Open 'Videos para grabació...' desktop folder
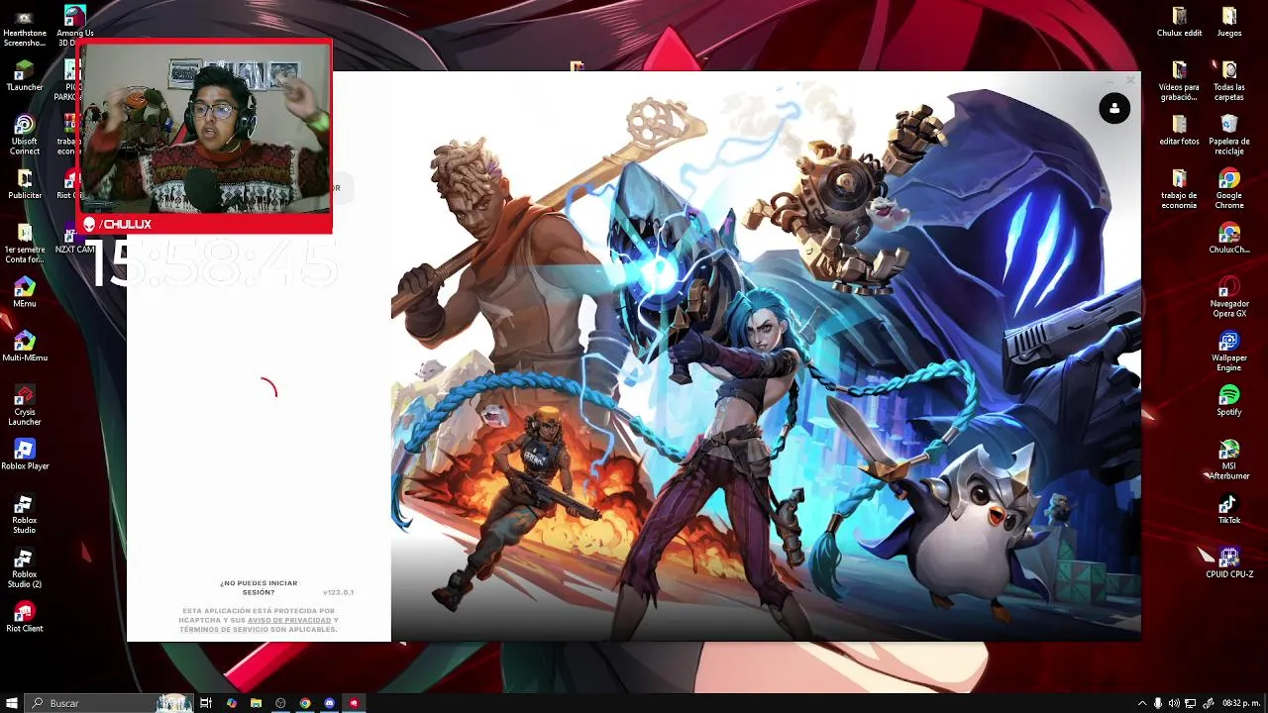 (x=1179, y=81)
